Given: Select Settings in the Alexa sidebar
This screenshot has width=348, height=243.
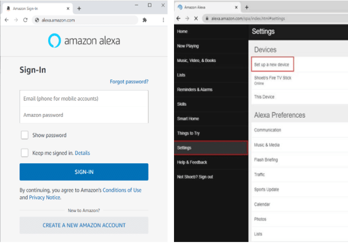Looking at the screenshot, I should pos(211,147).
